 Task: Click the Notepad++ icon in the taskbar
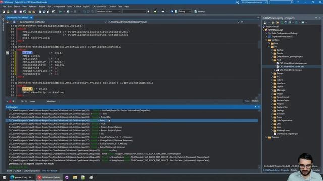(x=83, y=177)
